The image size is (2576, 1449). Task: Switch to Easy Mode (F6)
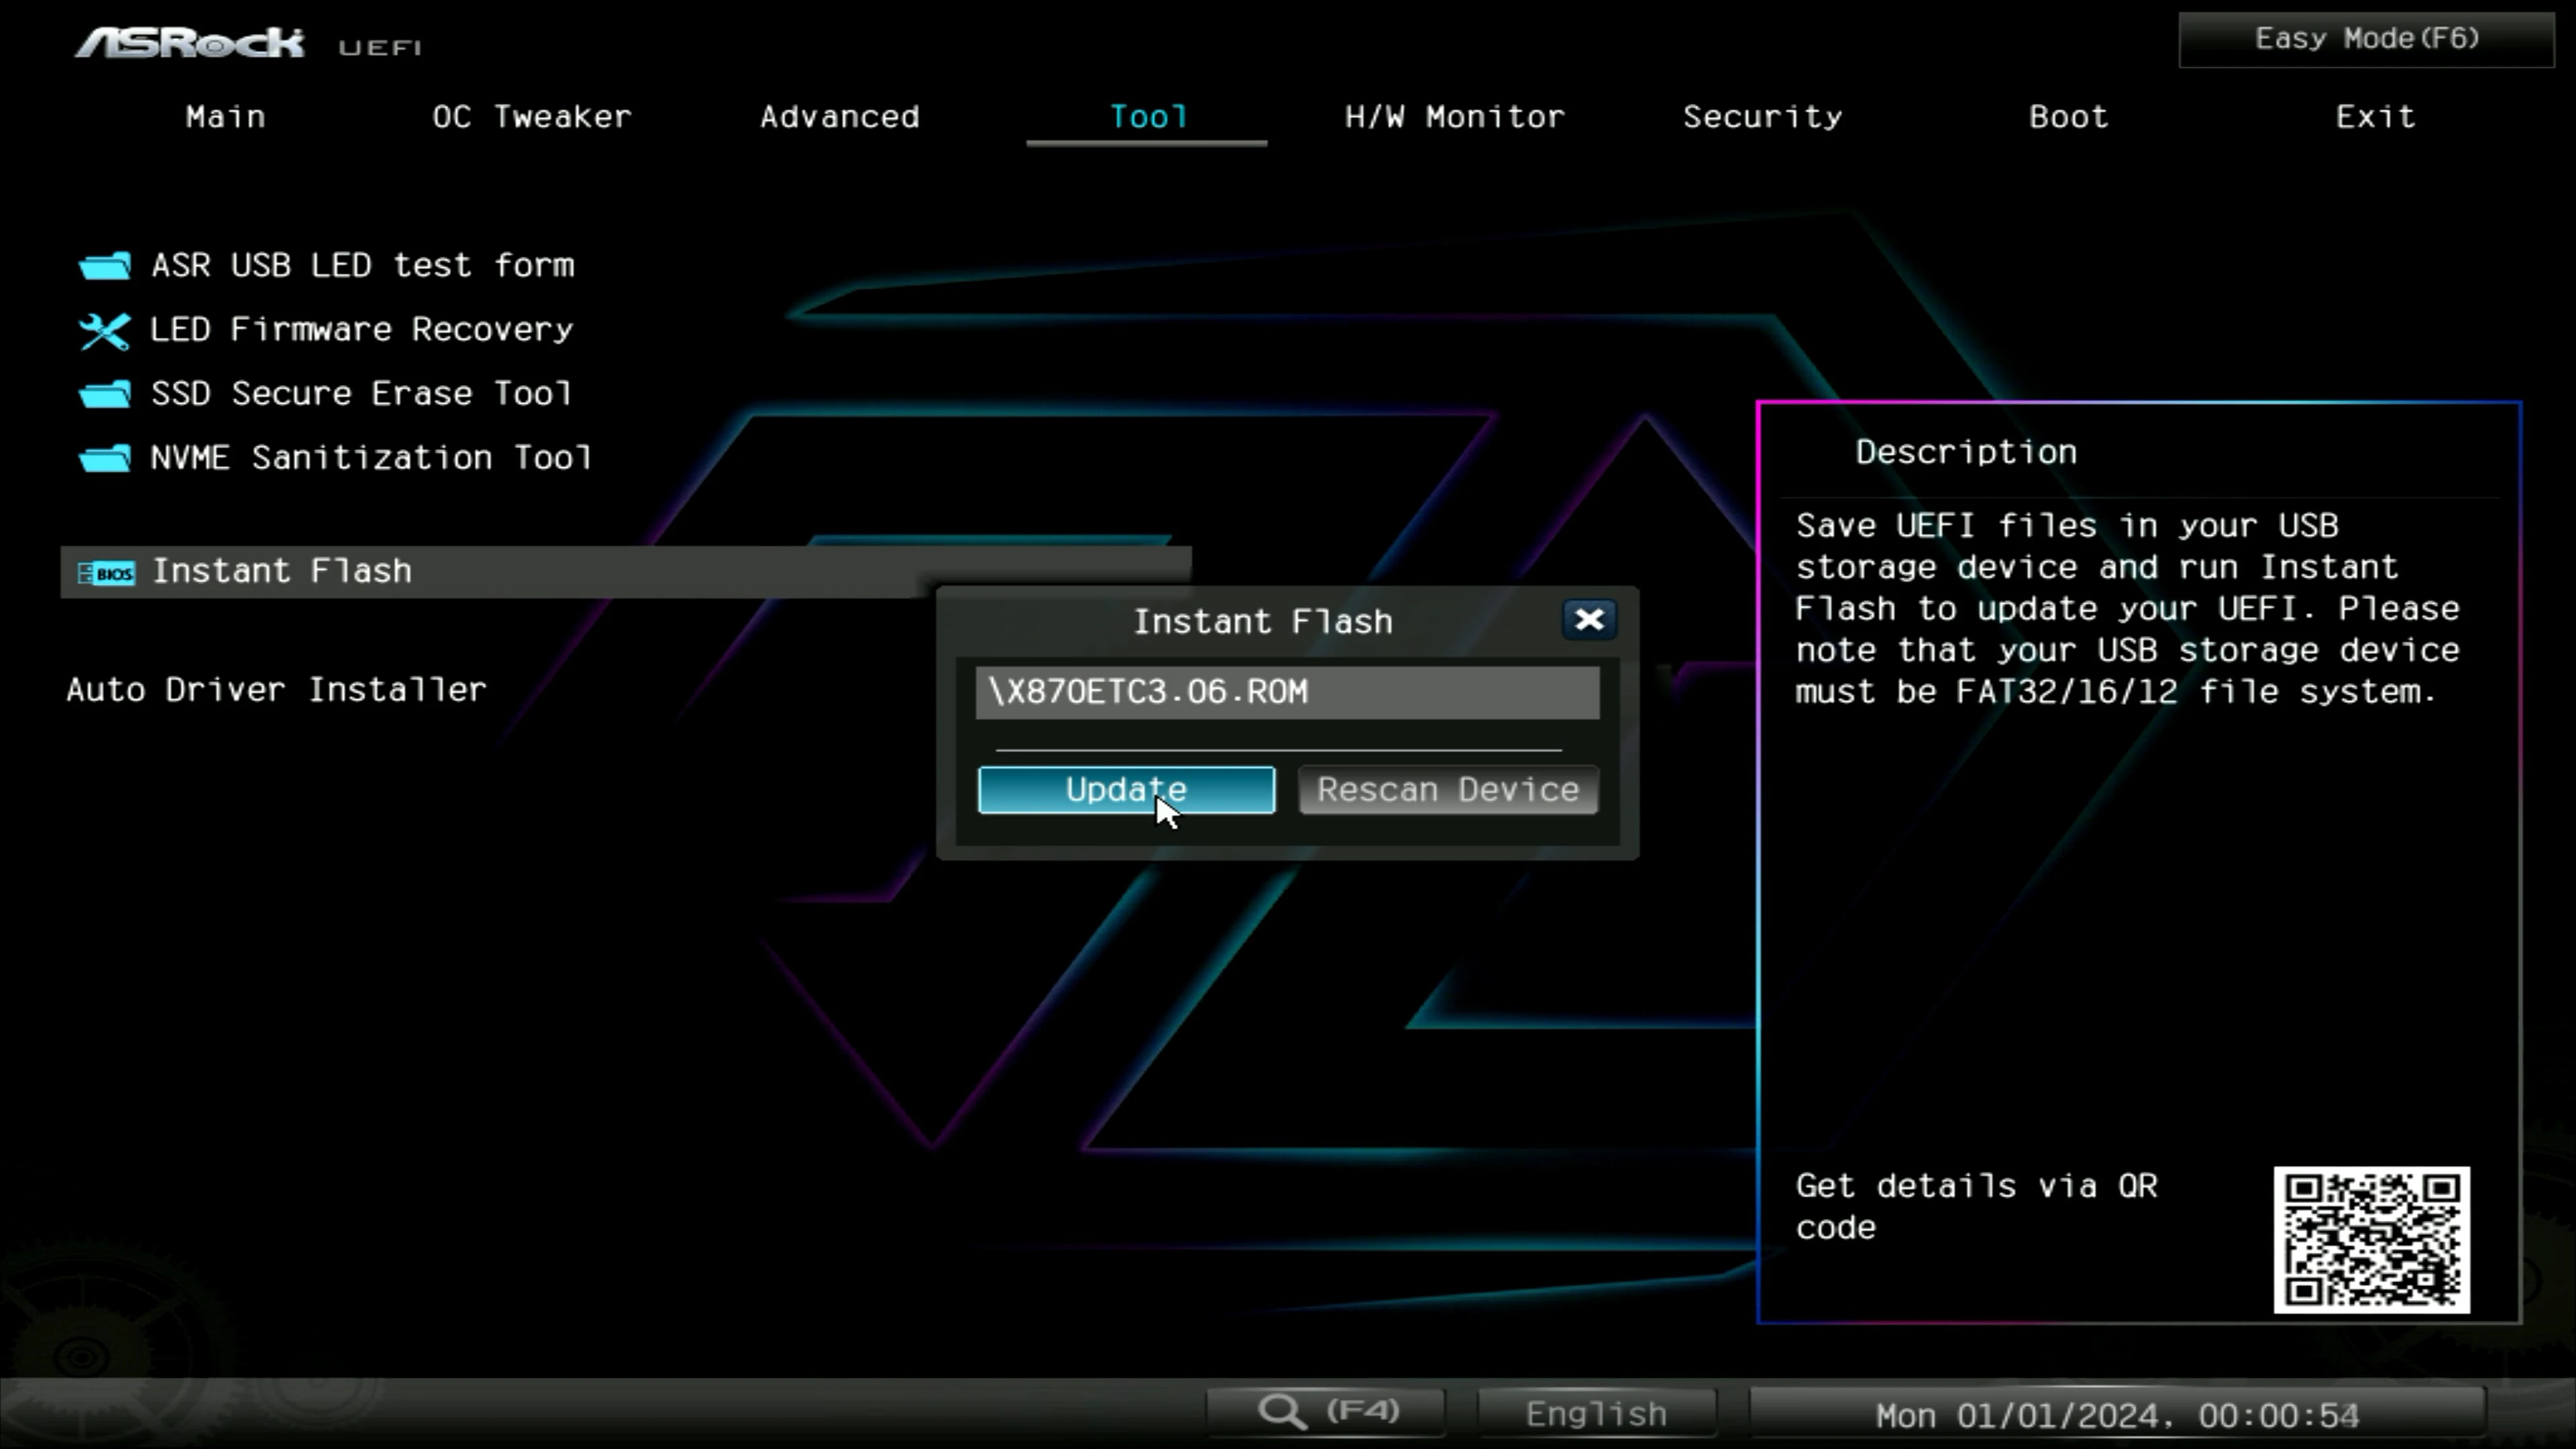[x=2366, y=39]
